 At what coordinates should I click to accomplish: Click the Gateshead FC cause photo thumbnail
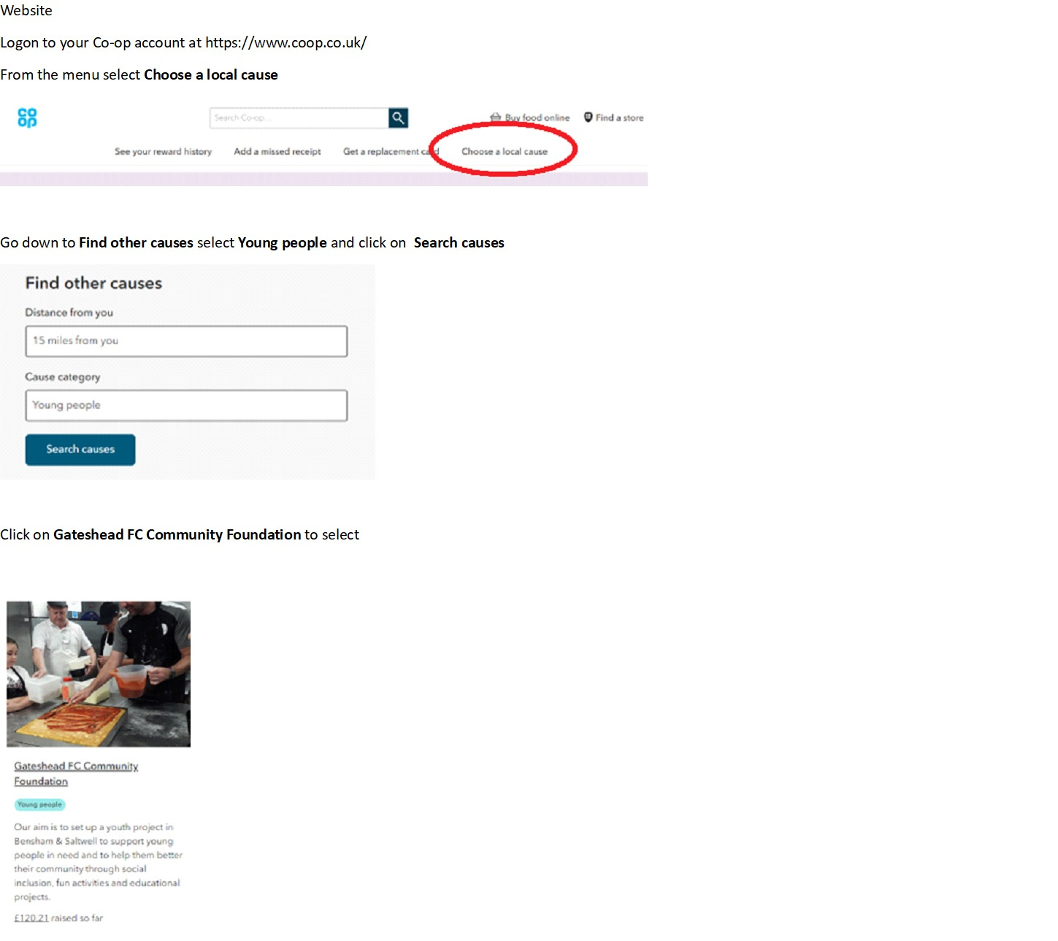tap(99, 674)
